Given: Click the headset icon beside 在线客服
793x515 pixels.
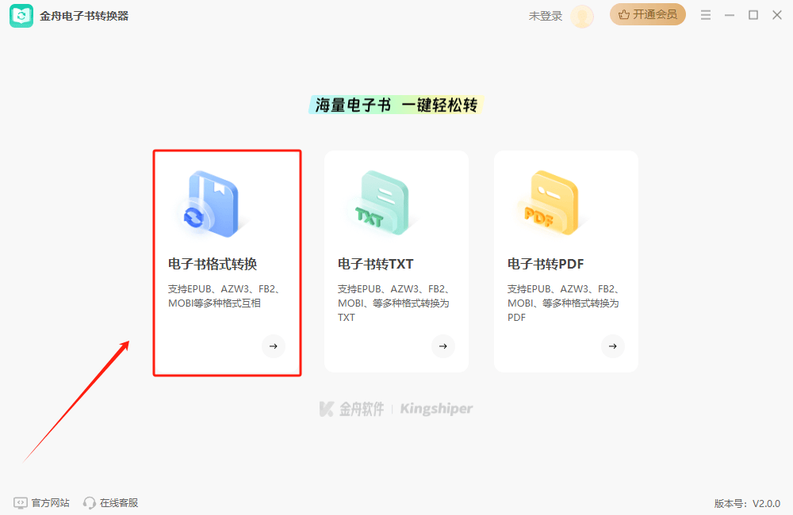Looking at the screenshot, I should coord(90,503).
